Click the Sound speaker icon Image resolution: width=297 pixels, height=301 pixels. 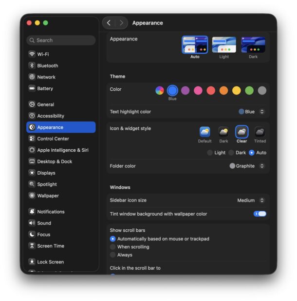[x=32, y=223]
